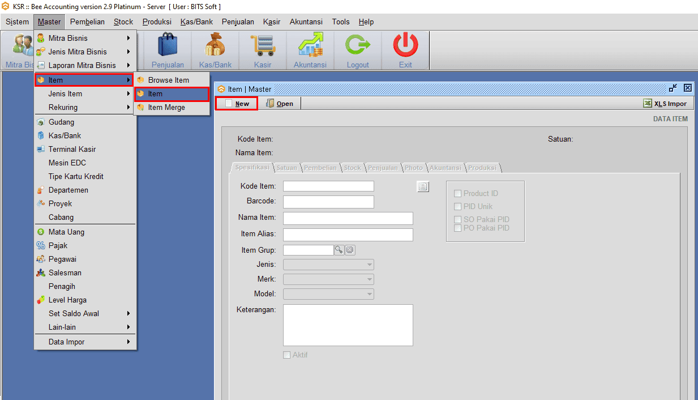Toggle the PID Unik checkbox
This screenshot has height=400, width=698.
tap(458, 207)
